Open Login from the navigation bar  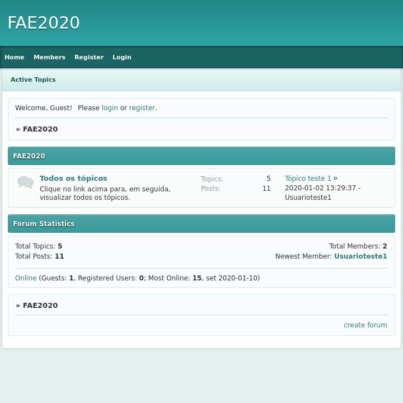tap(121, 57)
